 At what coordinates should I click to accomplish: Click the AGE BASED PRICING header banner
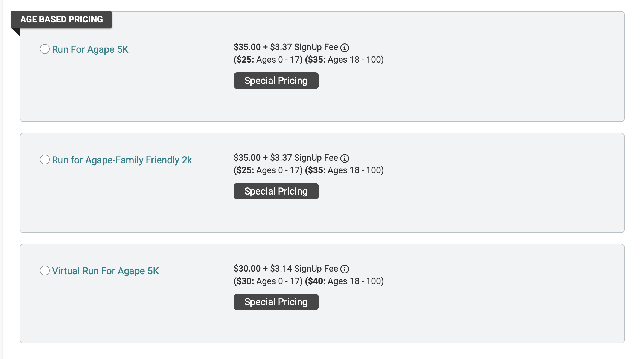pyautogui.click(x=62, y=19)
